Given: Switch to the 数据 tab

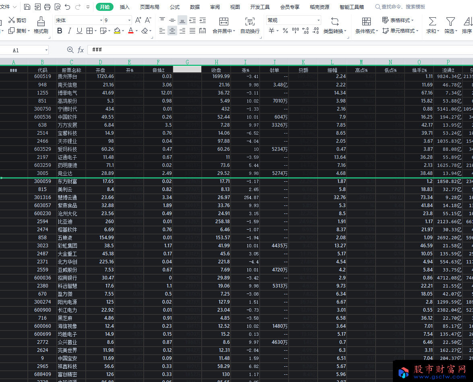Looking at the screenshot, I should 195,6.
